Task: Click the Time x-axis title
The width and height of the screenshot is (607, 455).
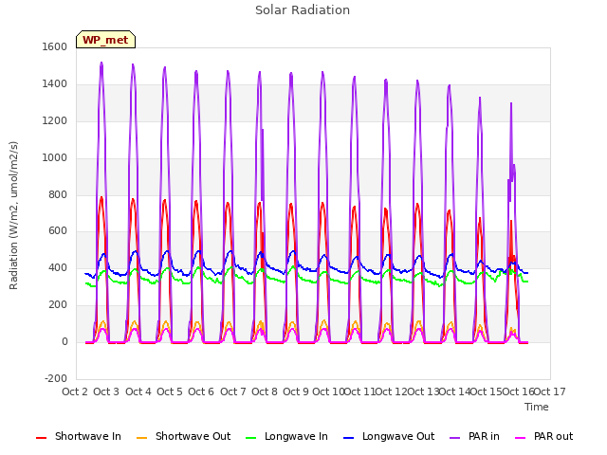Action: pos(537,407)
